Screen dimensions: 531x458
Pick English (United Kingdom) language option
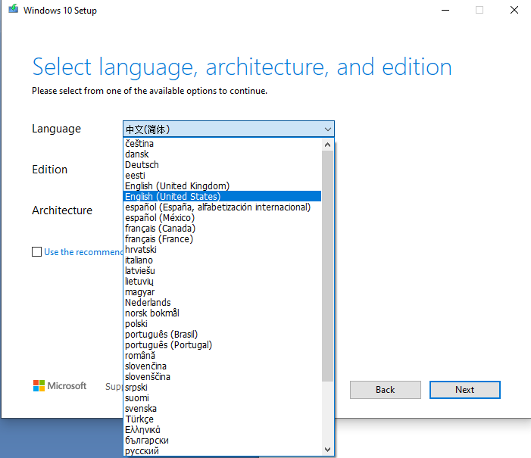point(222,185)
